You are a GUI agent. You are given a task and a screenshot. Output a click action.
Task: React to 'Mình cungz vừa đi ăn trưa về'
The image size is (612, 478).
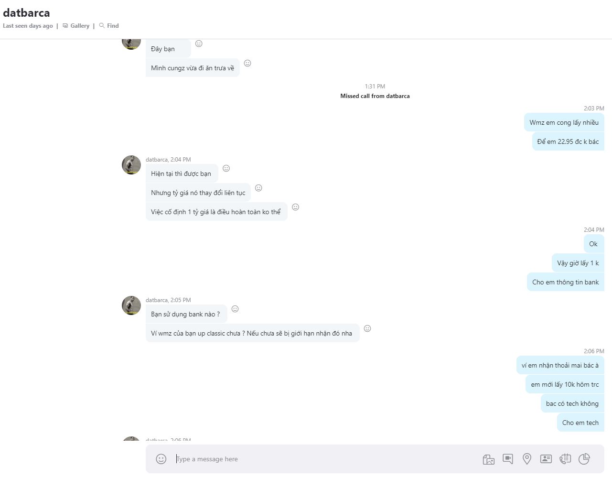(247, 63)
